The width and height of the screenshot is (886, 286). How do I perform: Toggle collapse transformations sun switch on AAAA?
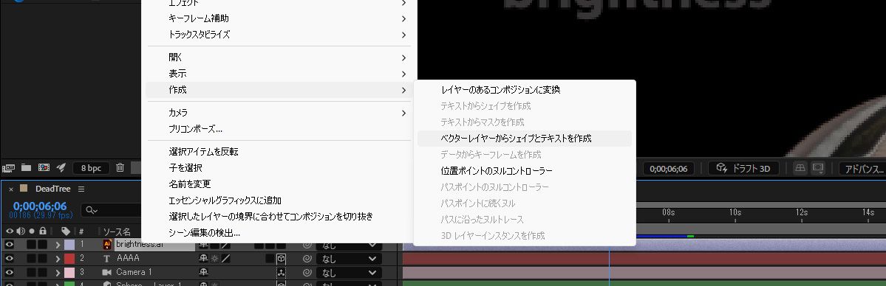tap(214, 259)
